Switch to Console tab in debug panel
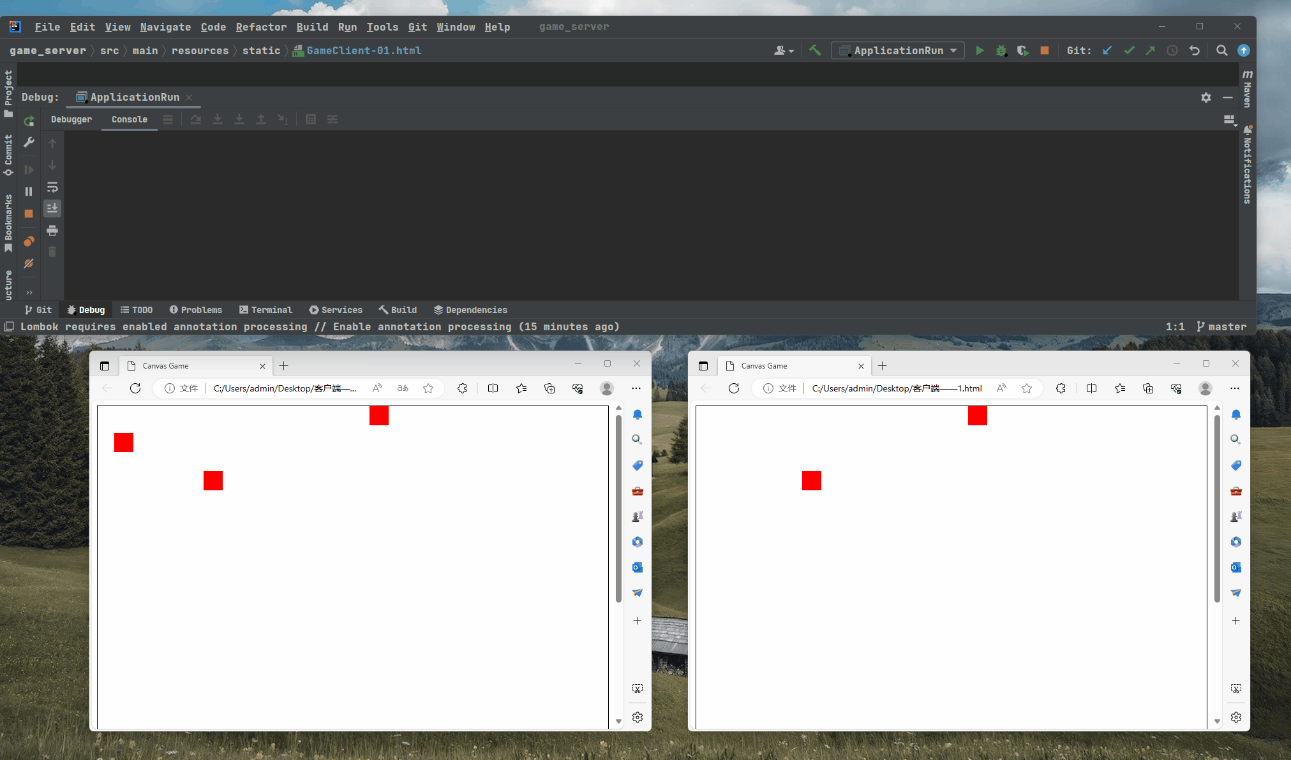 (130, 119)
